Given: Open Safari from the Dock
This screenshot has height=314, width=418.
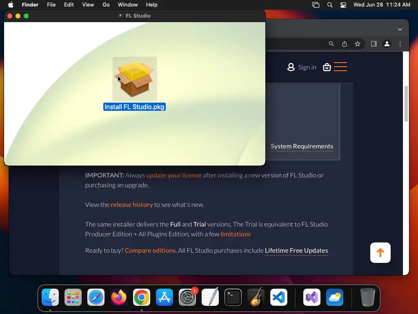Looking at the screenshot, I should (96, 297).
